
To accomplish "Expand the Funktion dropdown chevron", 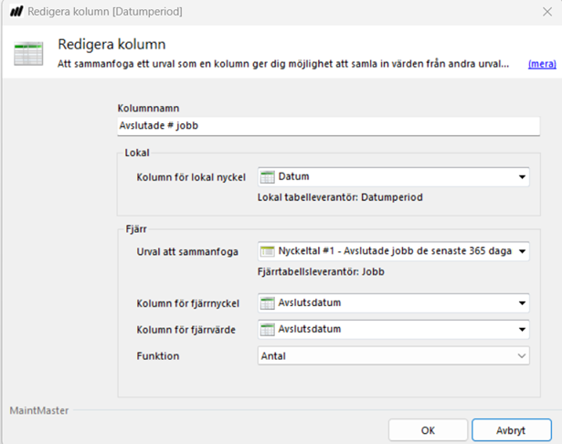I will click(x=523, y=356).
